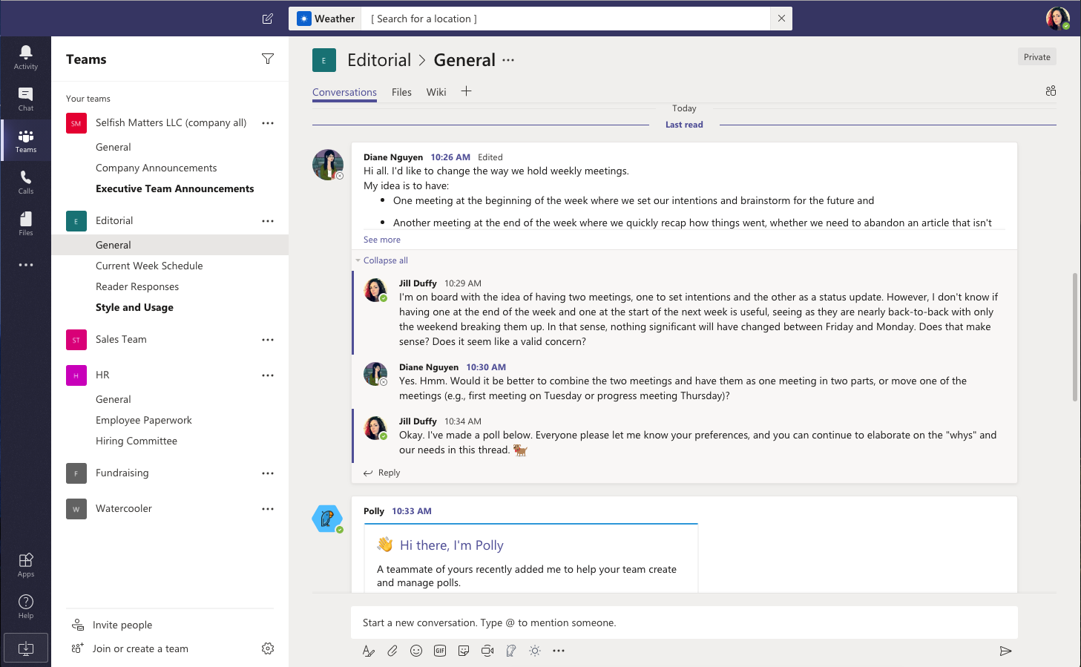Expand message with See more
The image size is (1081, 667).
click(382, 240)
